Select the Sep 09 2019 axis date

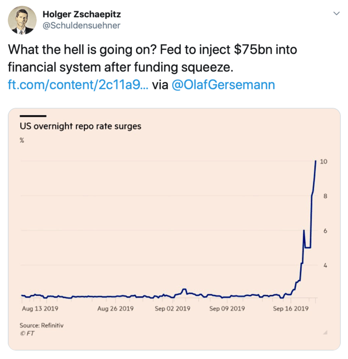[x=227, y=308]
